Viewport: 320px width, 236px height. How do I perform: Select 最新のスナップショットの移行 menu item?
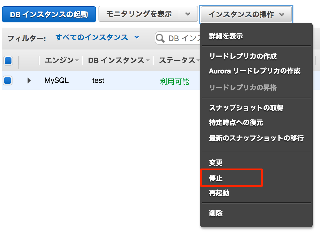256,138
